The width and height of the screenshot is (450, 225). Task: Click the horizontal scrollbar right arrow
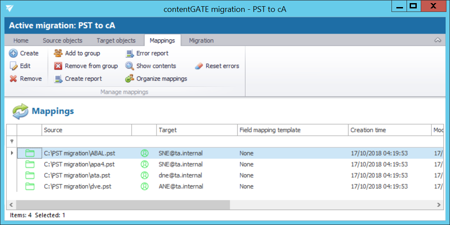(438, 205)
